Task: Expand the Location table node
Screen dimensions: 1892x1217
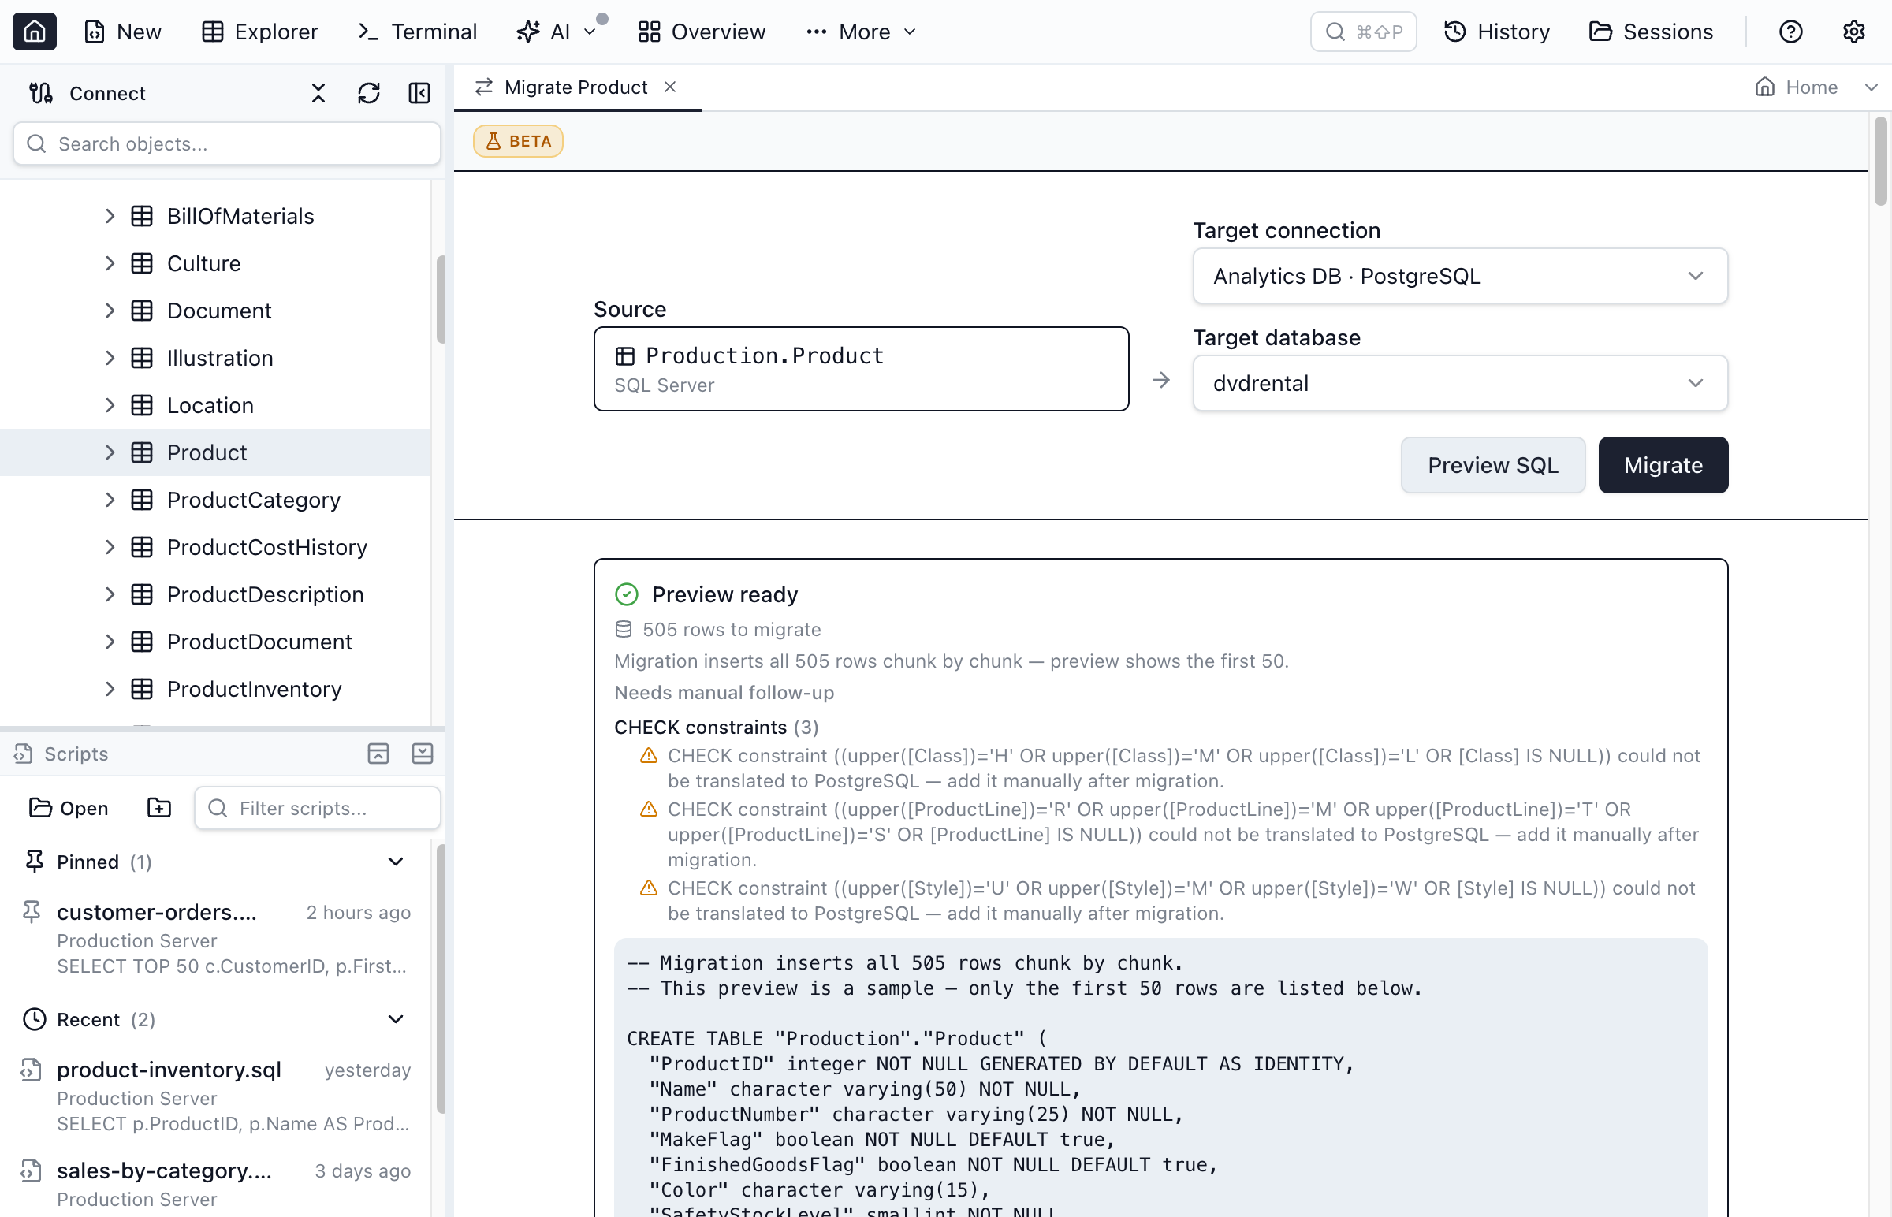Action: point(110,405)
